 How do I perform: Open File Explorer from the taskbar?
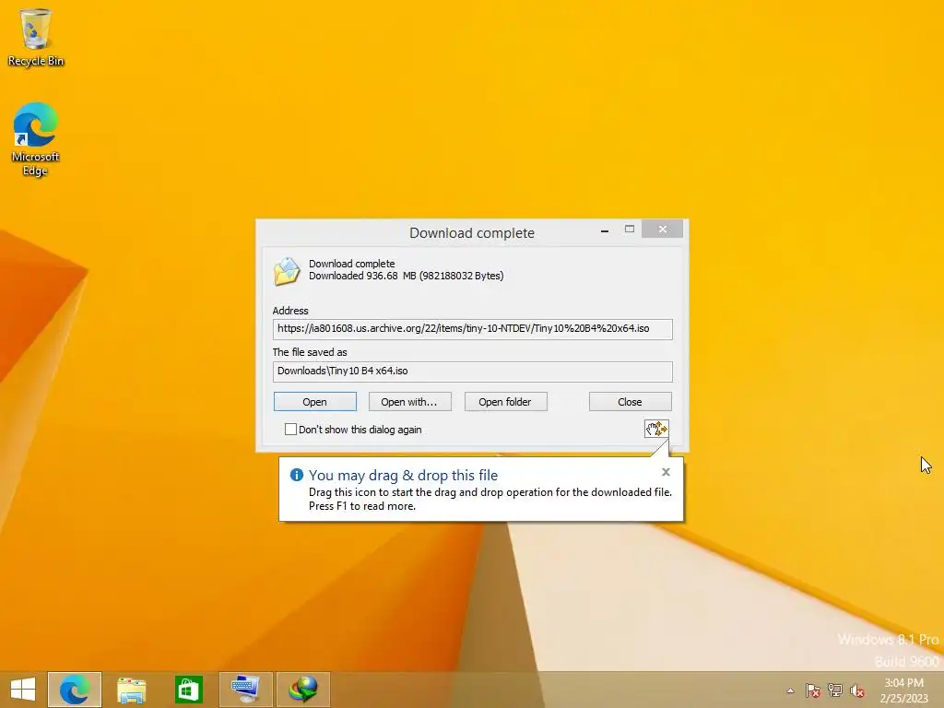[131, 690]
